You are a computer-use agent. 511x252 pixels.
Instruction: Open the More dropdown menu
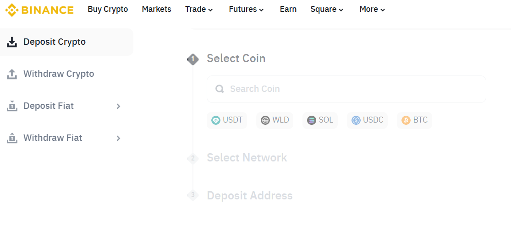pyautogui.click(x=372, y=10)
